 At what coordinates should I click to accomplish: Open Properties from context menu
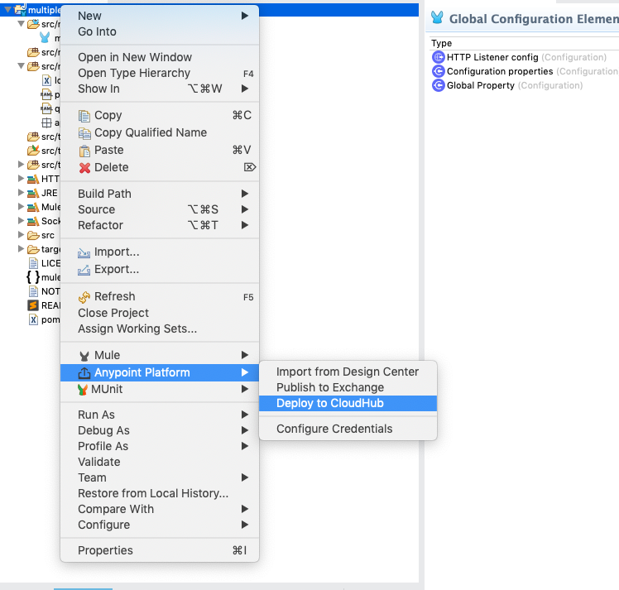(105, 550)
